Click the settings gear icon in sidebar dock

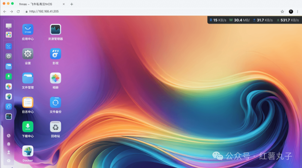point(9,56)
